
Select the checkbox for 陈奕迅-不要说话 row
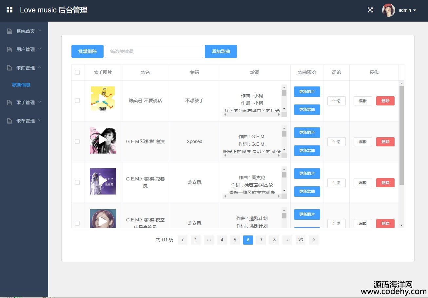[77, 101]
